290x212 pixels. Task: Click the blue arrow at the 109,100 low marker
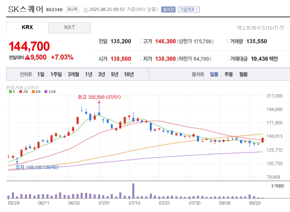click(17, 162)
